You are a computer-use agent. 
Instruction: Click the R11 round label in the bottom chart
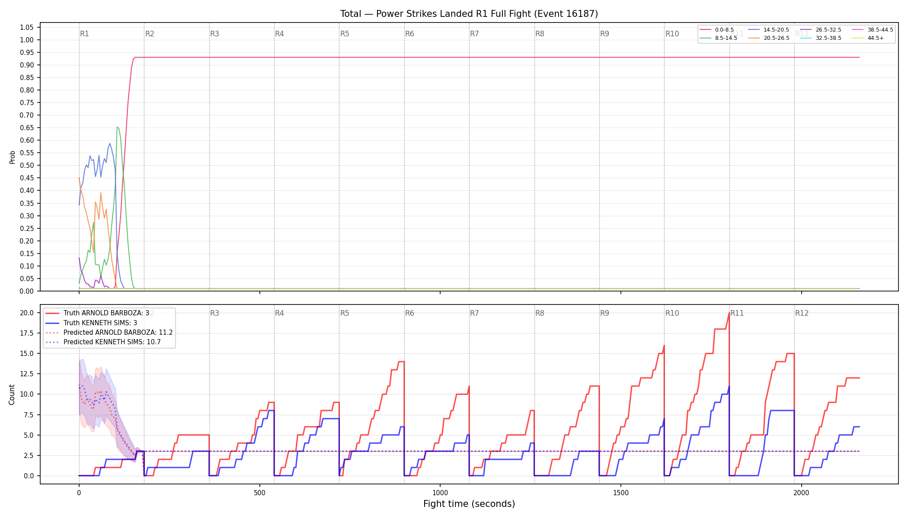(737, 313)
